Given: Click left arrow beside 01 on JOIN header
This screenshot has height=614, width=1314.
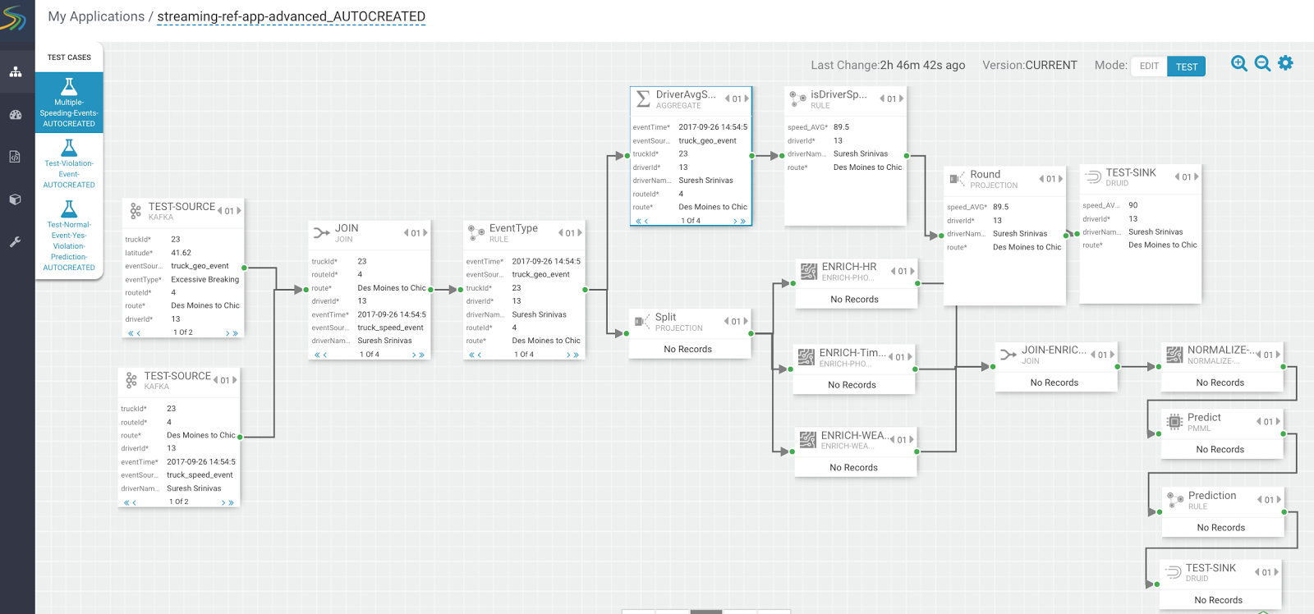Looking at the screenshot, I should (406, 233).
